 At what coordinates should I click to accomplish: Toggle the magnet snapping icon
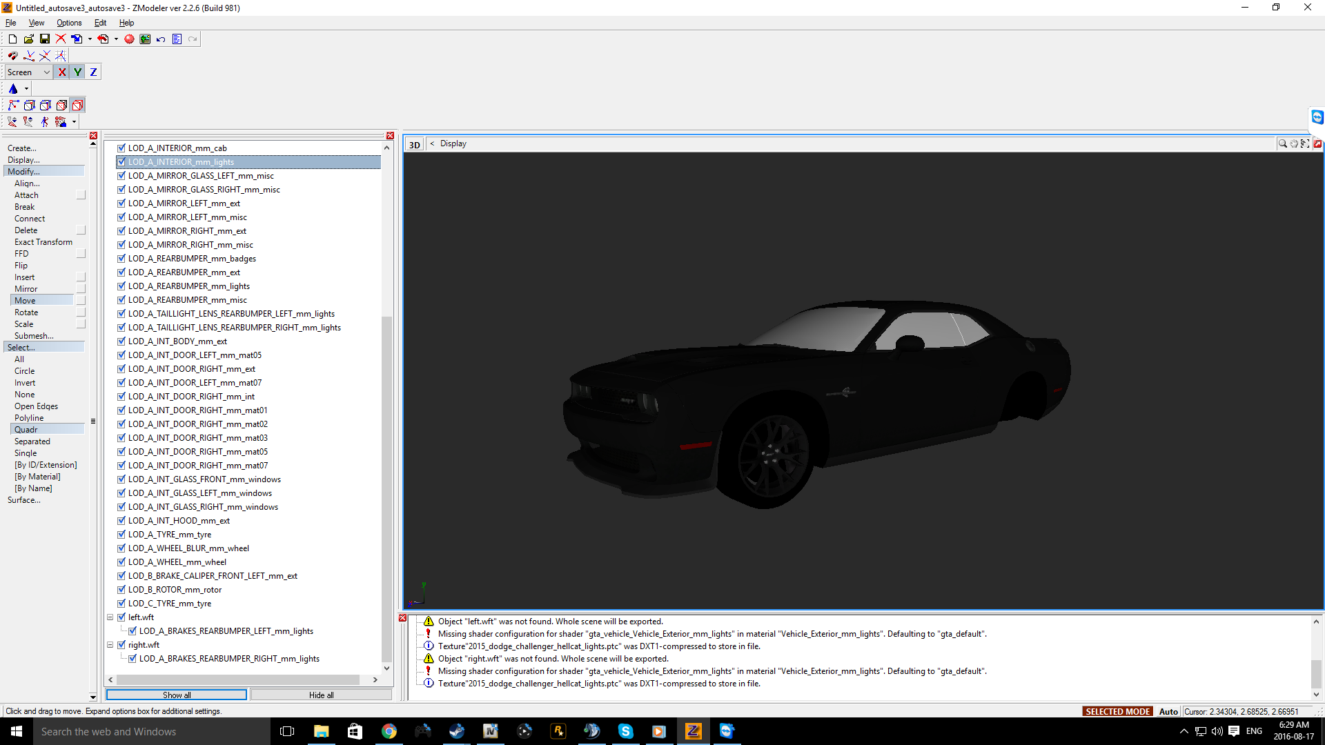[12, 56]
